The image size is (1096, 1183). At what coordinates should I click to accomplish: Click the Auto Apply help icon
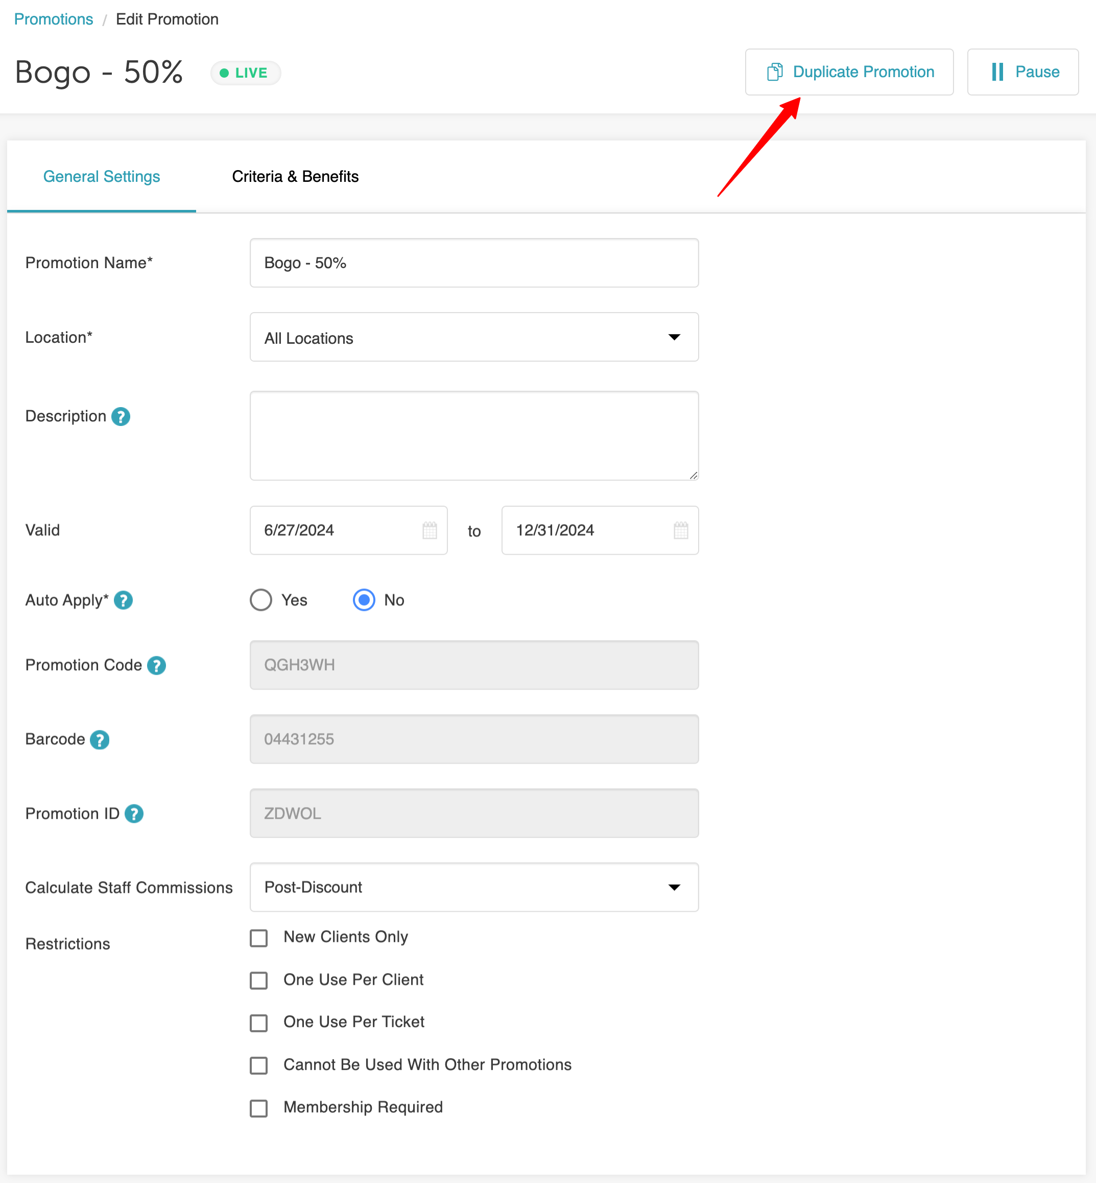click(124, 600)
